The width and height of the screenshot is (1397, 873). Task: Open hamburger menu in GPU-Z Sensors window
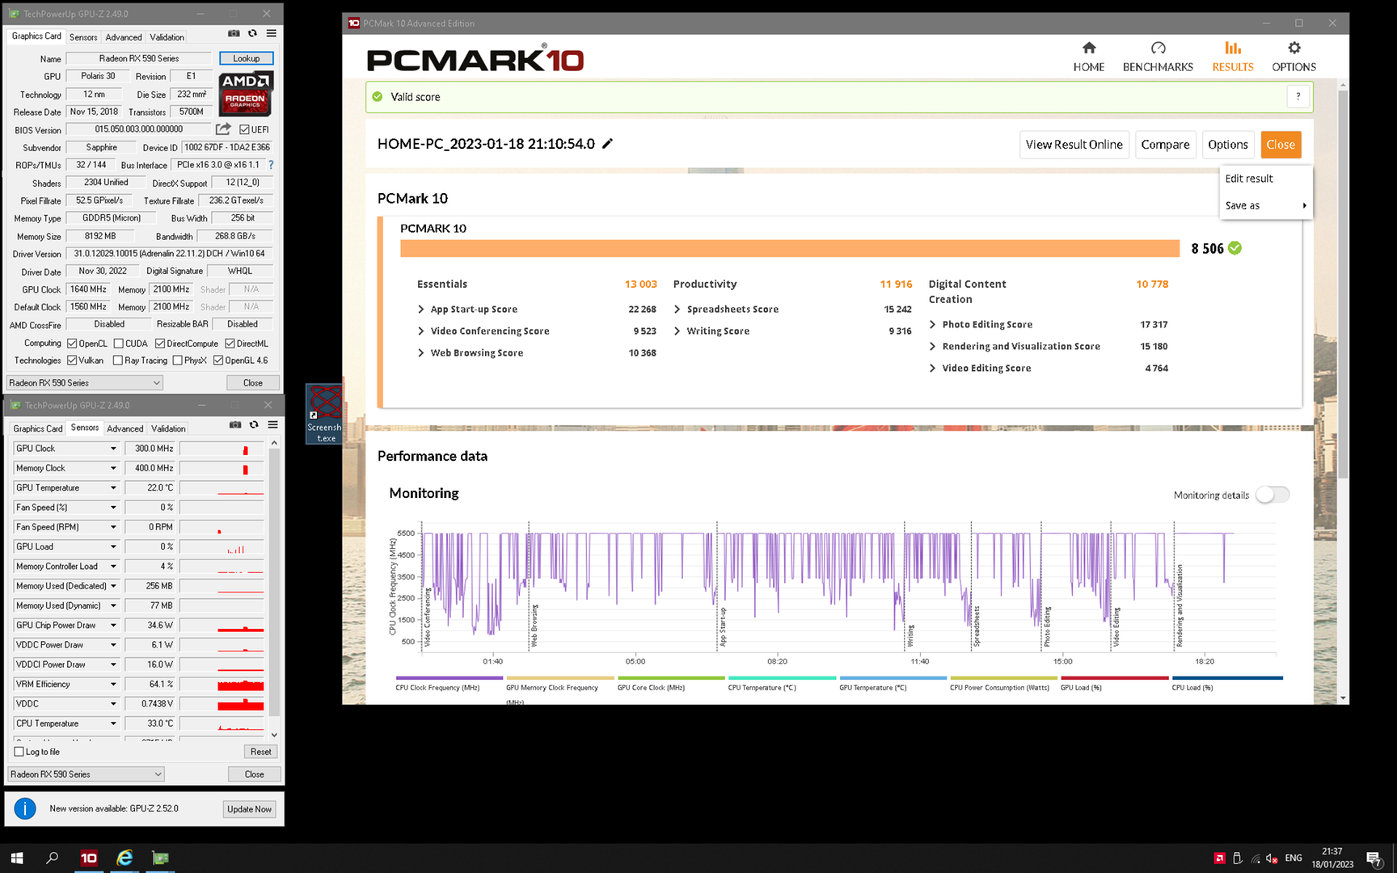[273, 424]
